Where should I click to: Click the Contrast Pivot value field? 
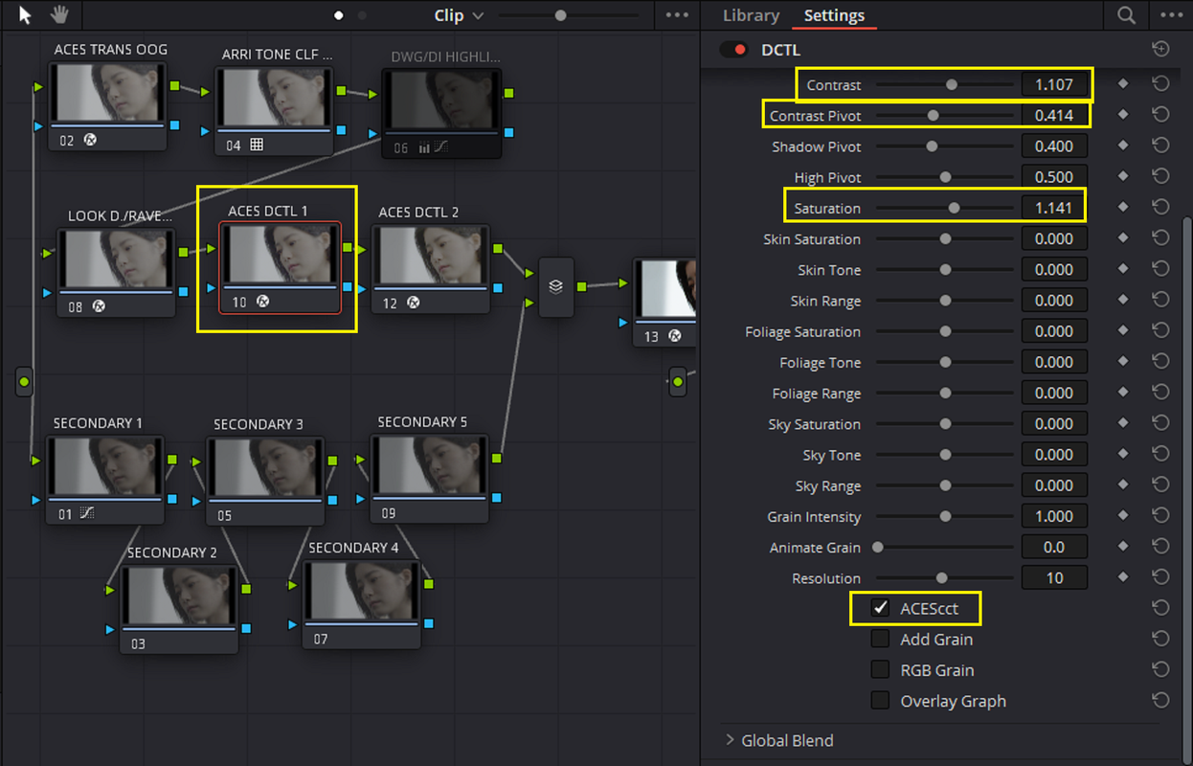(1054, 115)
